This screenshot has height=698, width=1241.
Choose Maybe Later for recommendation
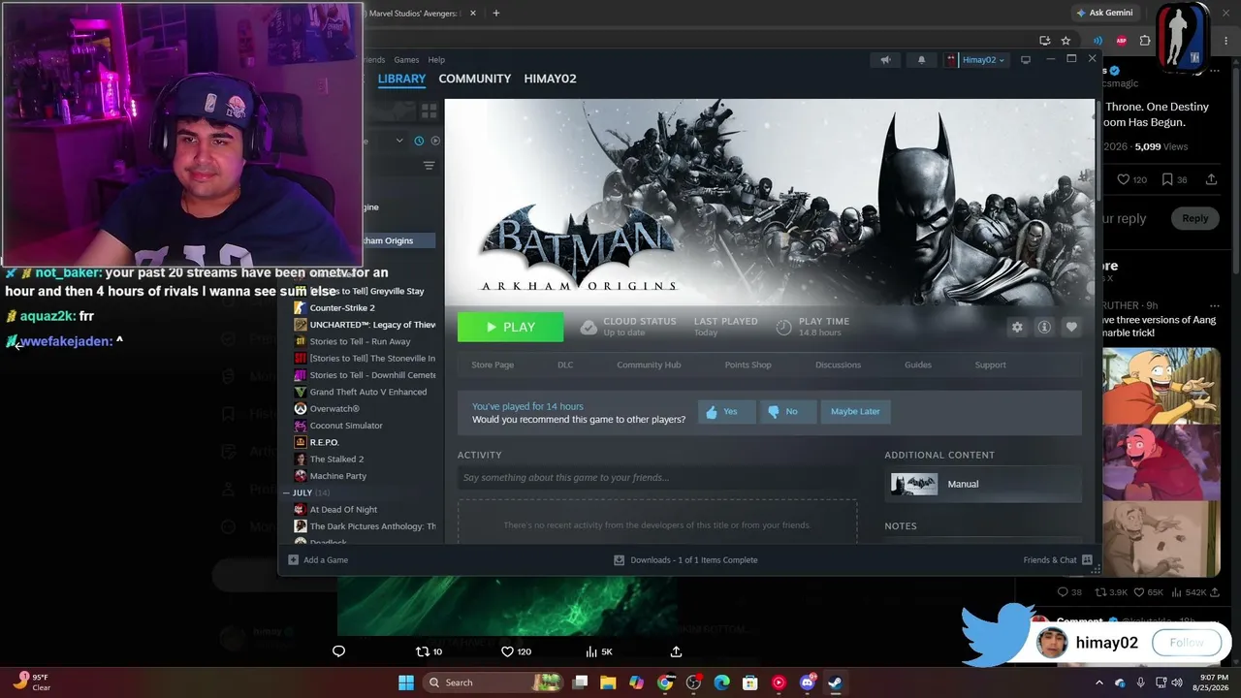click(x=855, y=411)
